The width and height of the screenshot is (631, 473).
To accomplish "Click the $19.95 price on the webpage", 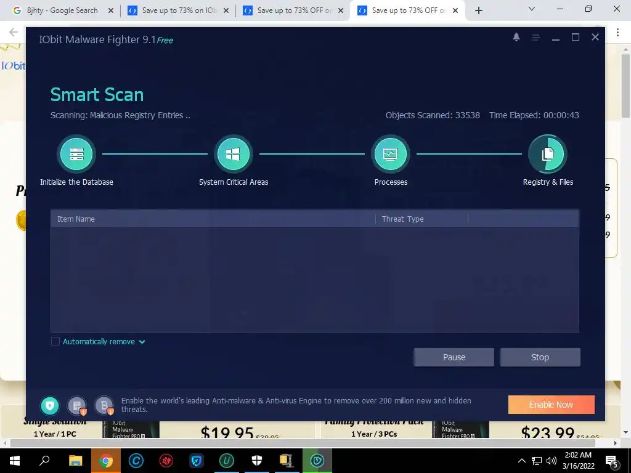I will (x=227, y=432).
